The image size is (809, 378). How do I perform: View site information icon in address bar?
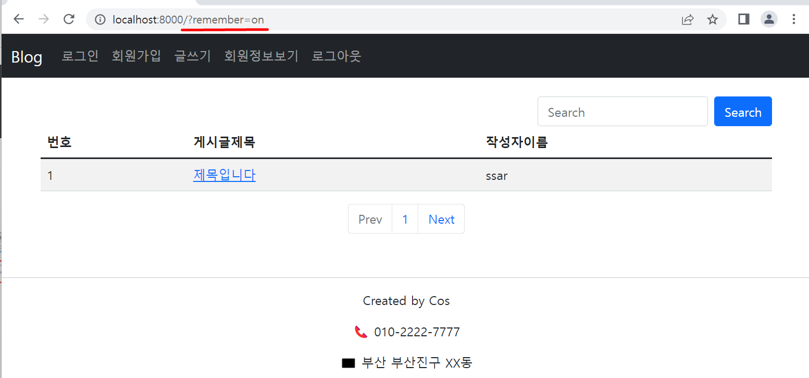point(100,20)
